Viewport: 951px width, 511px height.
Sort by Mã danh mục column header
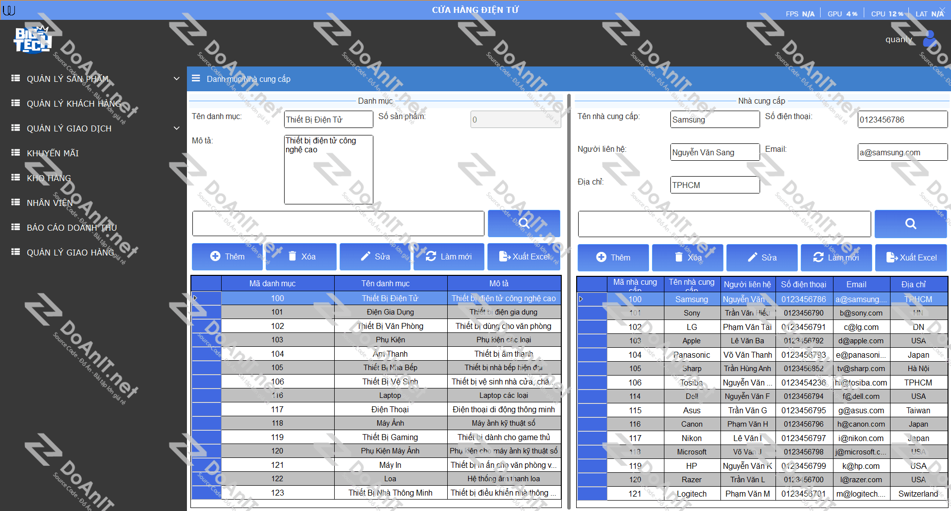(272, 283)
